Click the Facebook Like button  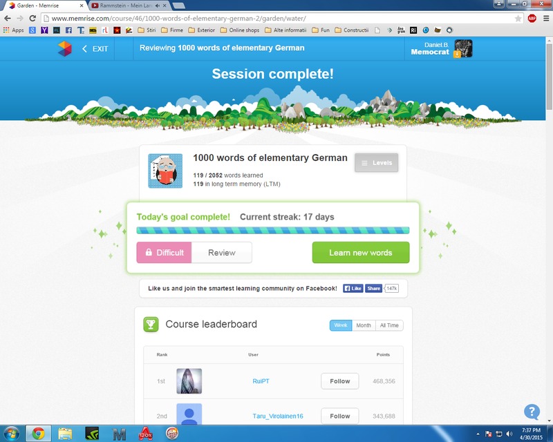point(353,288)
